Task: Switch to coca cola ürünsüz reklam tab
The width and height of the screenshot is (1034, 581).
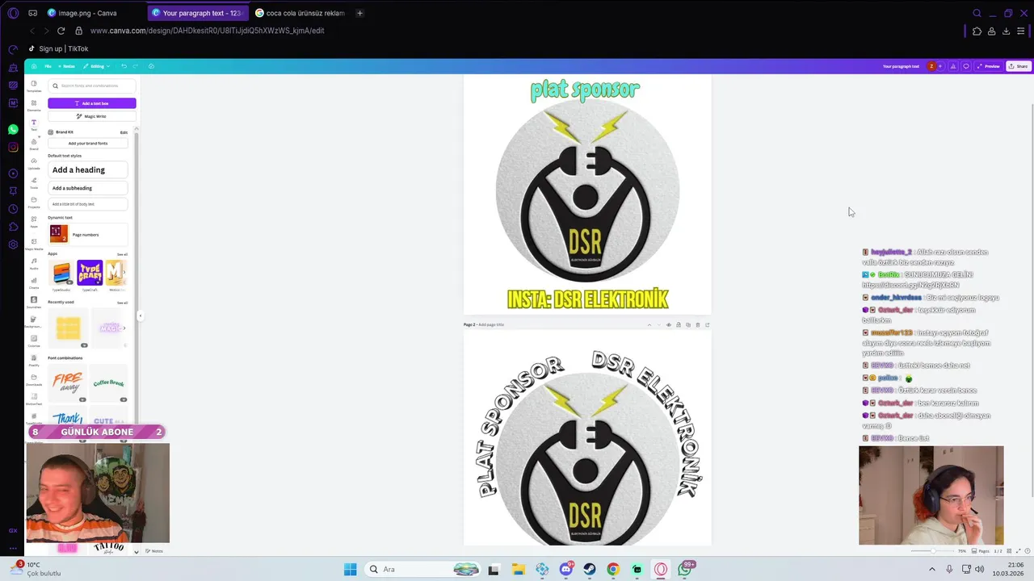Action: point(301,13)
